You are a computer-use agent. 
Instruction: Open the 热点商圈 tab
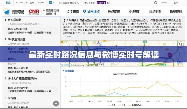point(114,12)
